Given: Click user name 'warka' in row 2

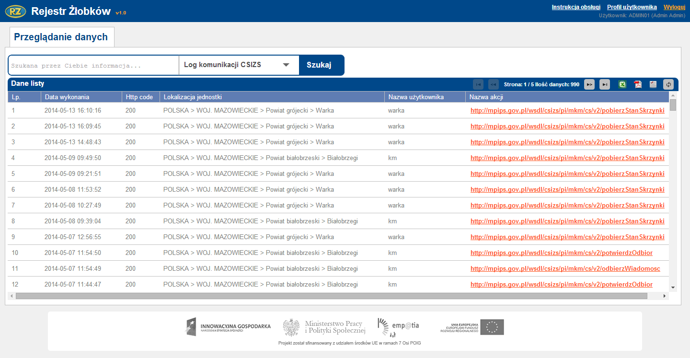Looking at the screenshot, I should (x=396, y=126).
